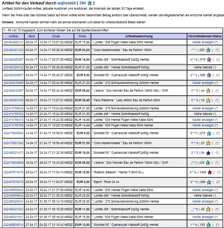Image resolution: width=224 pixels, height=228 pixels.
Task: Click teal star beside score 215
Action: click(x=209, y=133)
